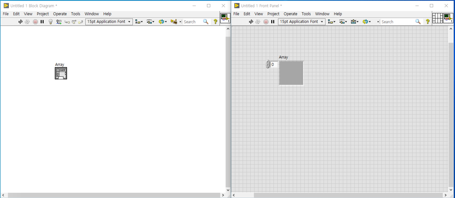455x198 pixels.
Task: Click search options arrow in Block Diagram
Action: click(180, 22)
